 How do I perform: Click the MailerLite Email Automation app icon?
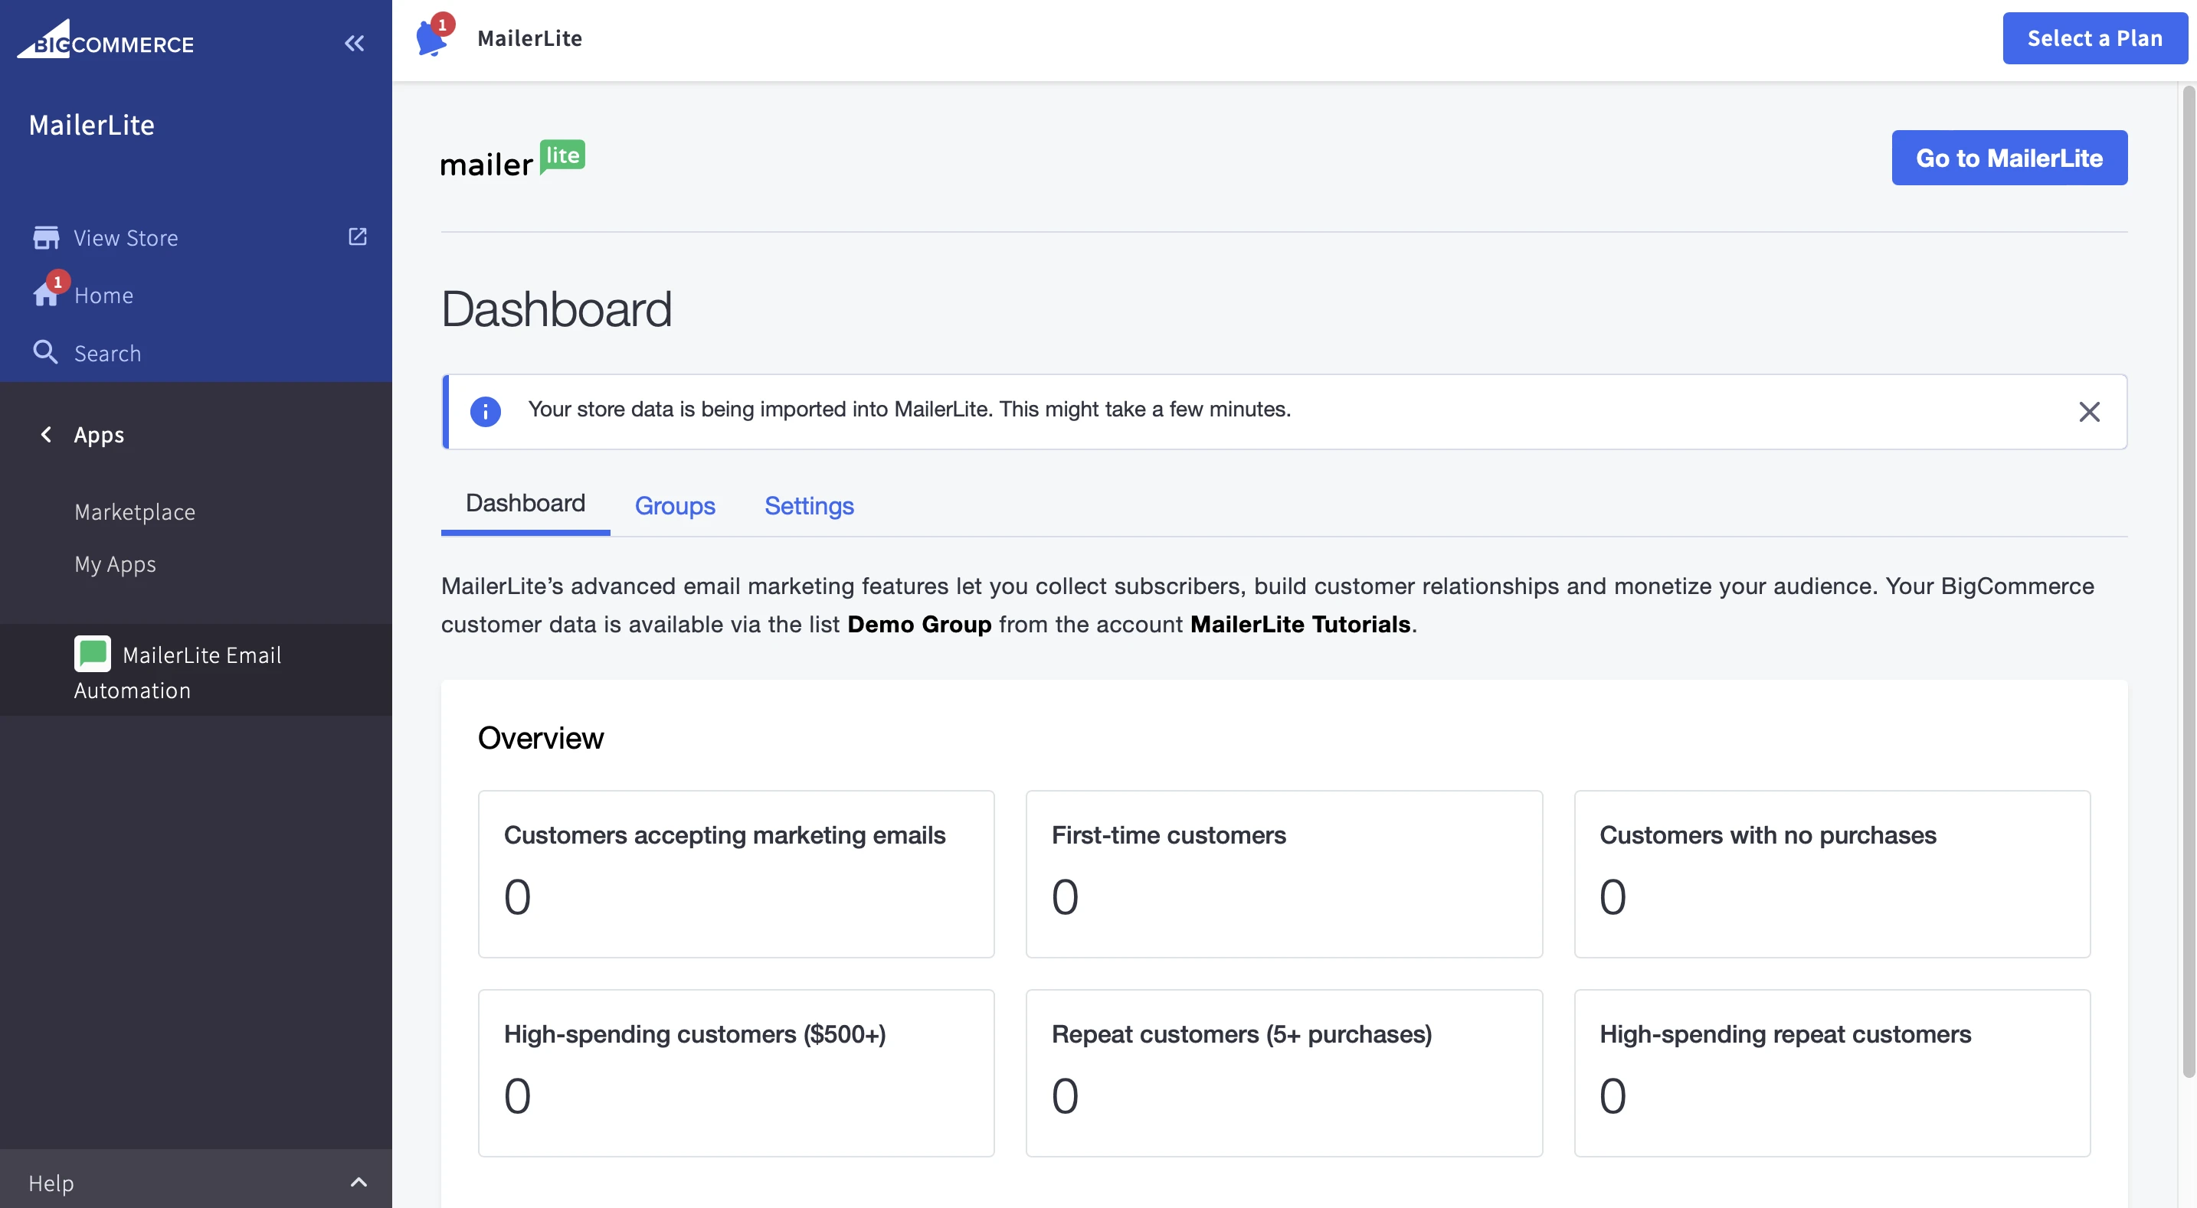[92, 654]
